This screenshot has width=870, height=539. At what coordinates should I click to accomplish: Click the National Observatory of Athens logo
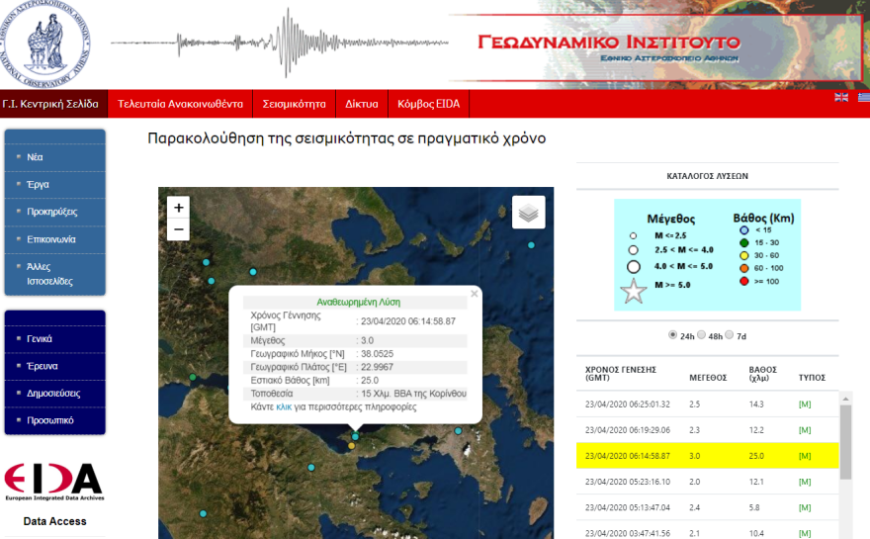(x=44, y=45)
